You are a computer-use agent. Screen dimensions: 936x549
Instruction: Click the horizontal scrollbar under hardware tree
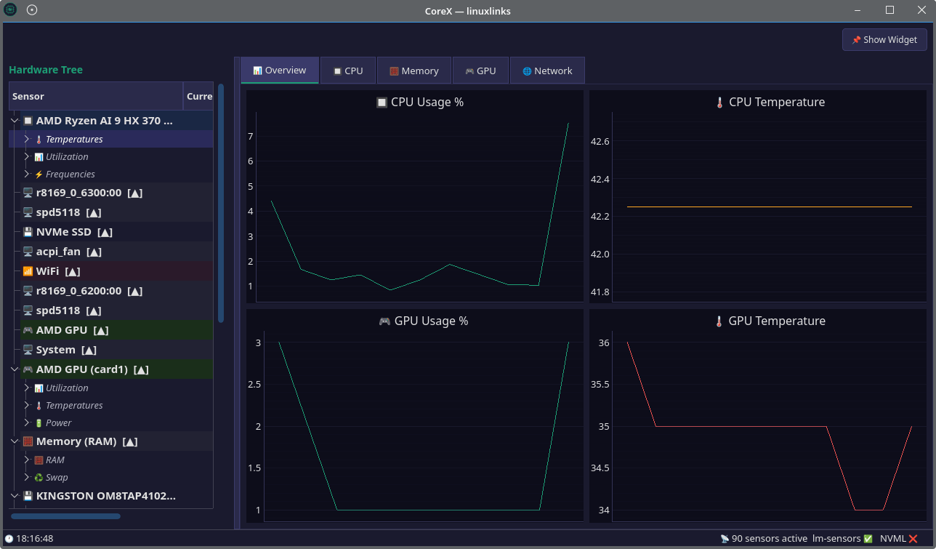point(65,516)
